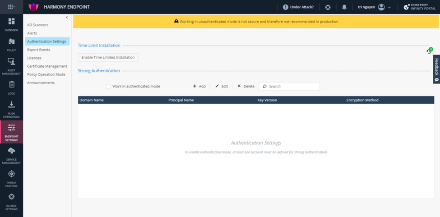Sort by Key Version column
The width and height of the screenshot is (440, 217).
pyautogui.click(x=267, y=100)
